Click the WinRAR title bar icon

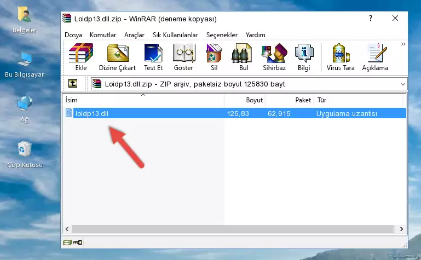pos(67,18)
